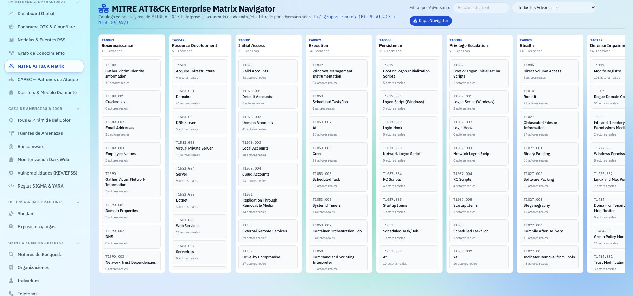633x296 pixels.
Task: Select T1037.002 Login Hook under Privilege Escalation
Action: pyautogui.click(x=479, y=128)
